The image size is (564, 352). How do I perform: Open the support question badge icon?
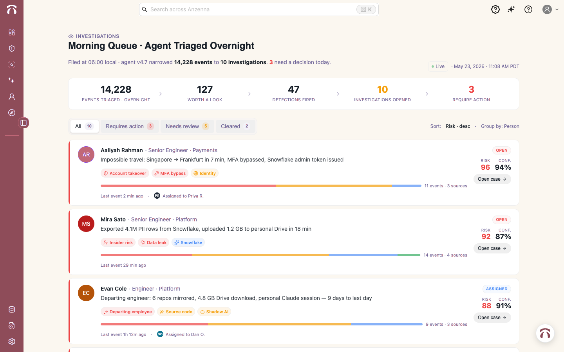(495, 9)
